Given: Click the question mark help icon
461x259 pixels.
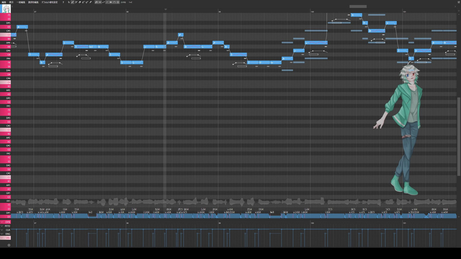Looking at the screenshot, I should click(x=63, y=2).
